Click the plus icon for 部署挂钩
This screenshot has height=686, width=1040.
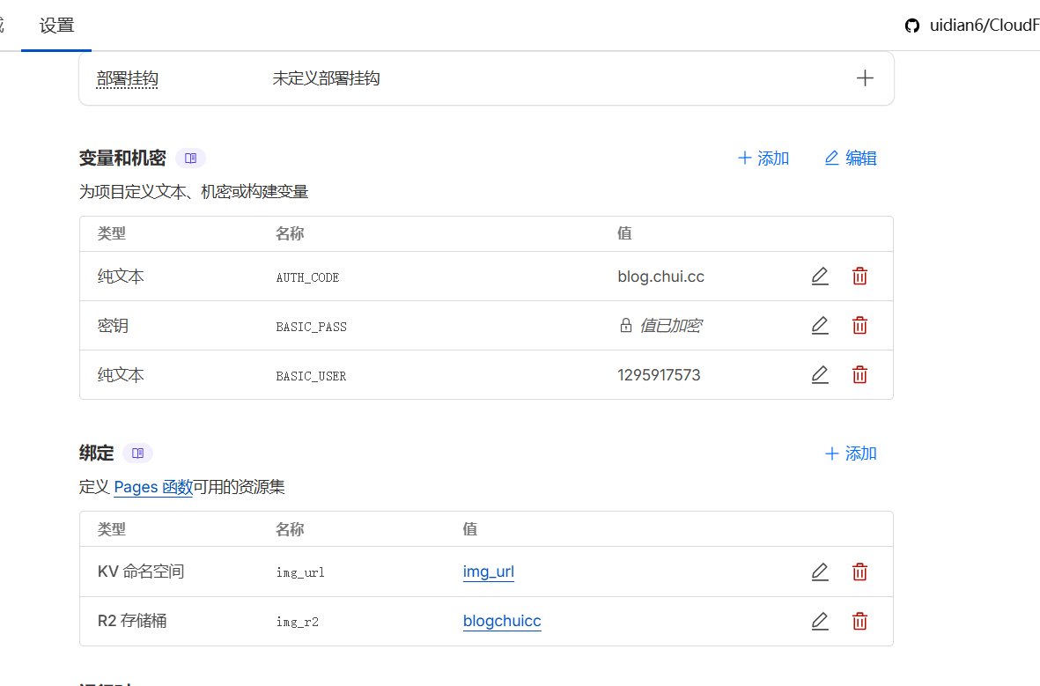tap(865, 78)
